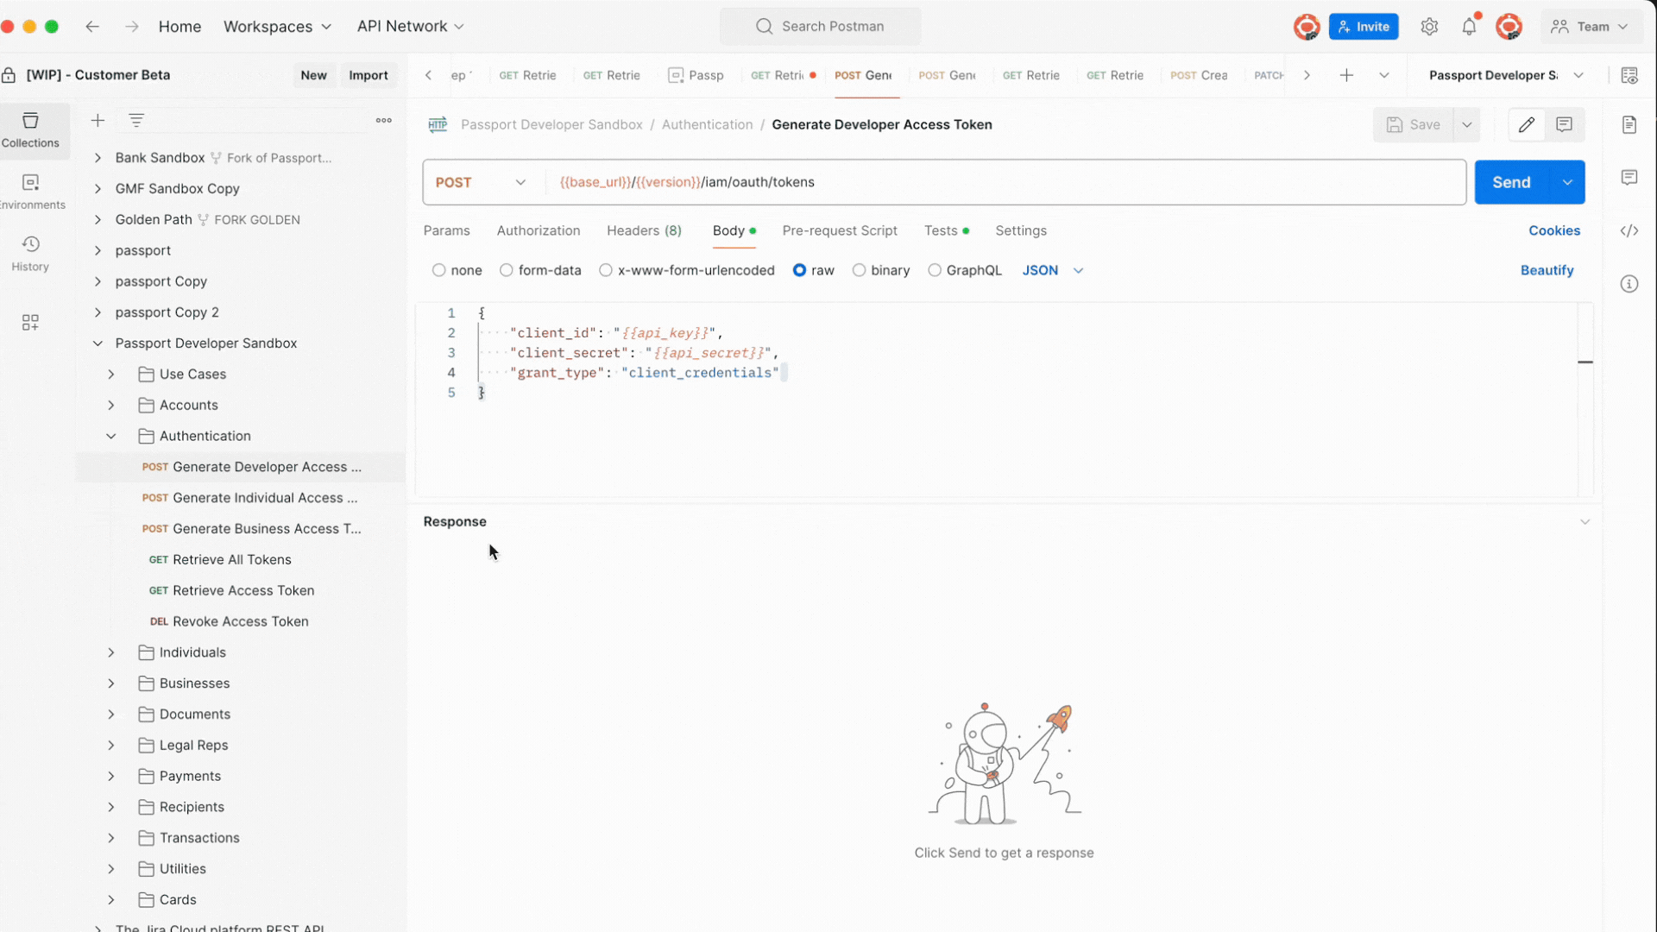Open collections more options ellipsis
The height and width of the screenshot is (932, 1657).
click(384, 120)
